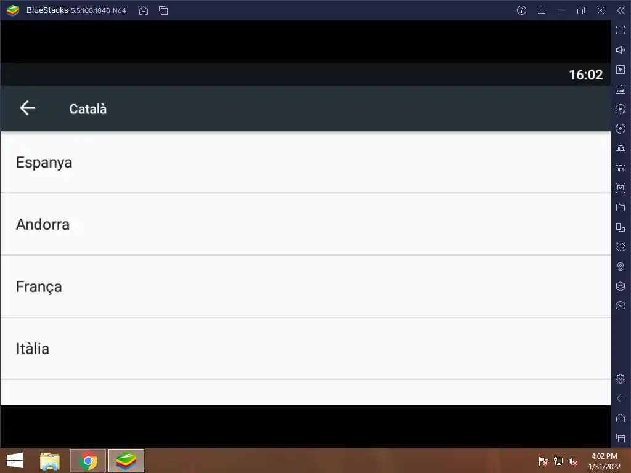Image resolution: width=631 pixels, height=473 pixels.
Task: Open the multi-instance tabs icon in title bar
Action: (163, 10)
